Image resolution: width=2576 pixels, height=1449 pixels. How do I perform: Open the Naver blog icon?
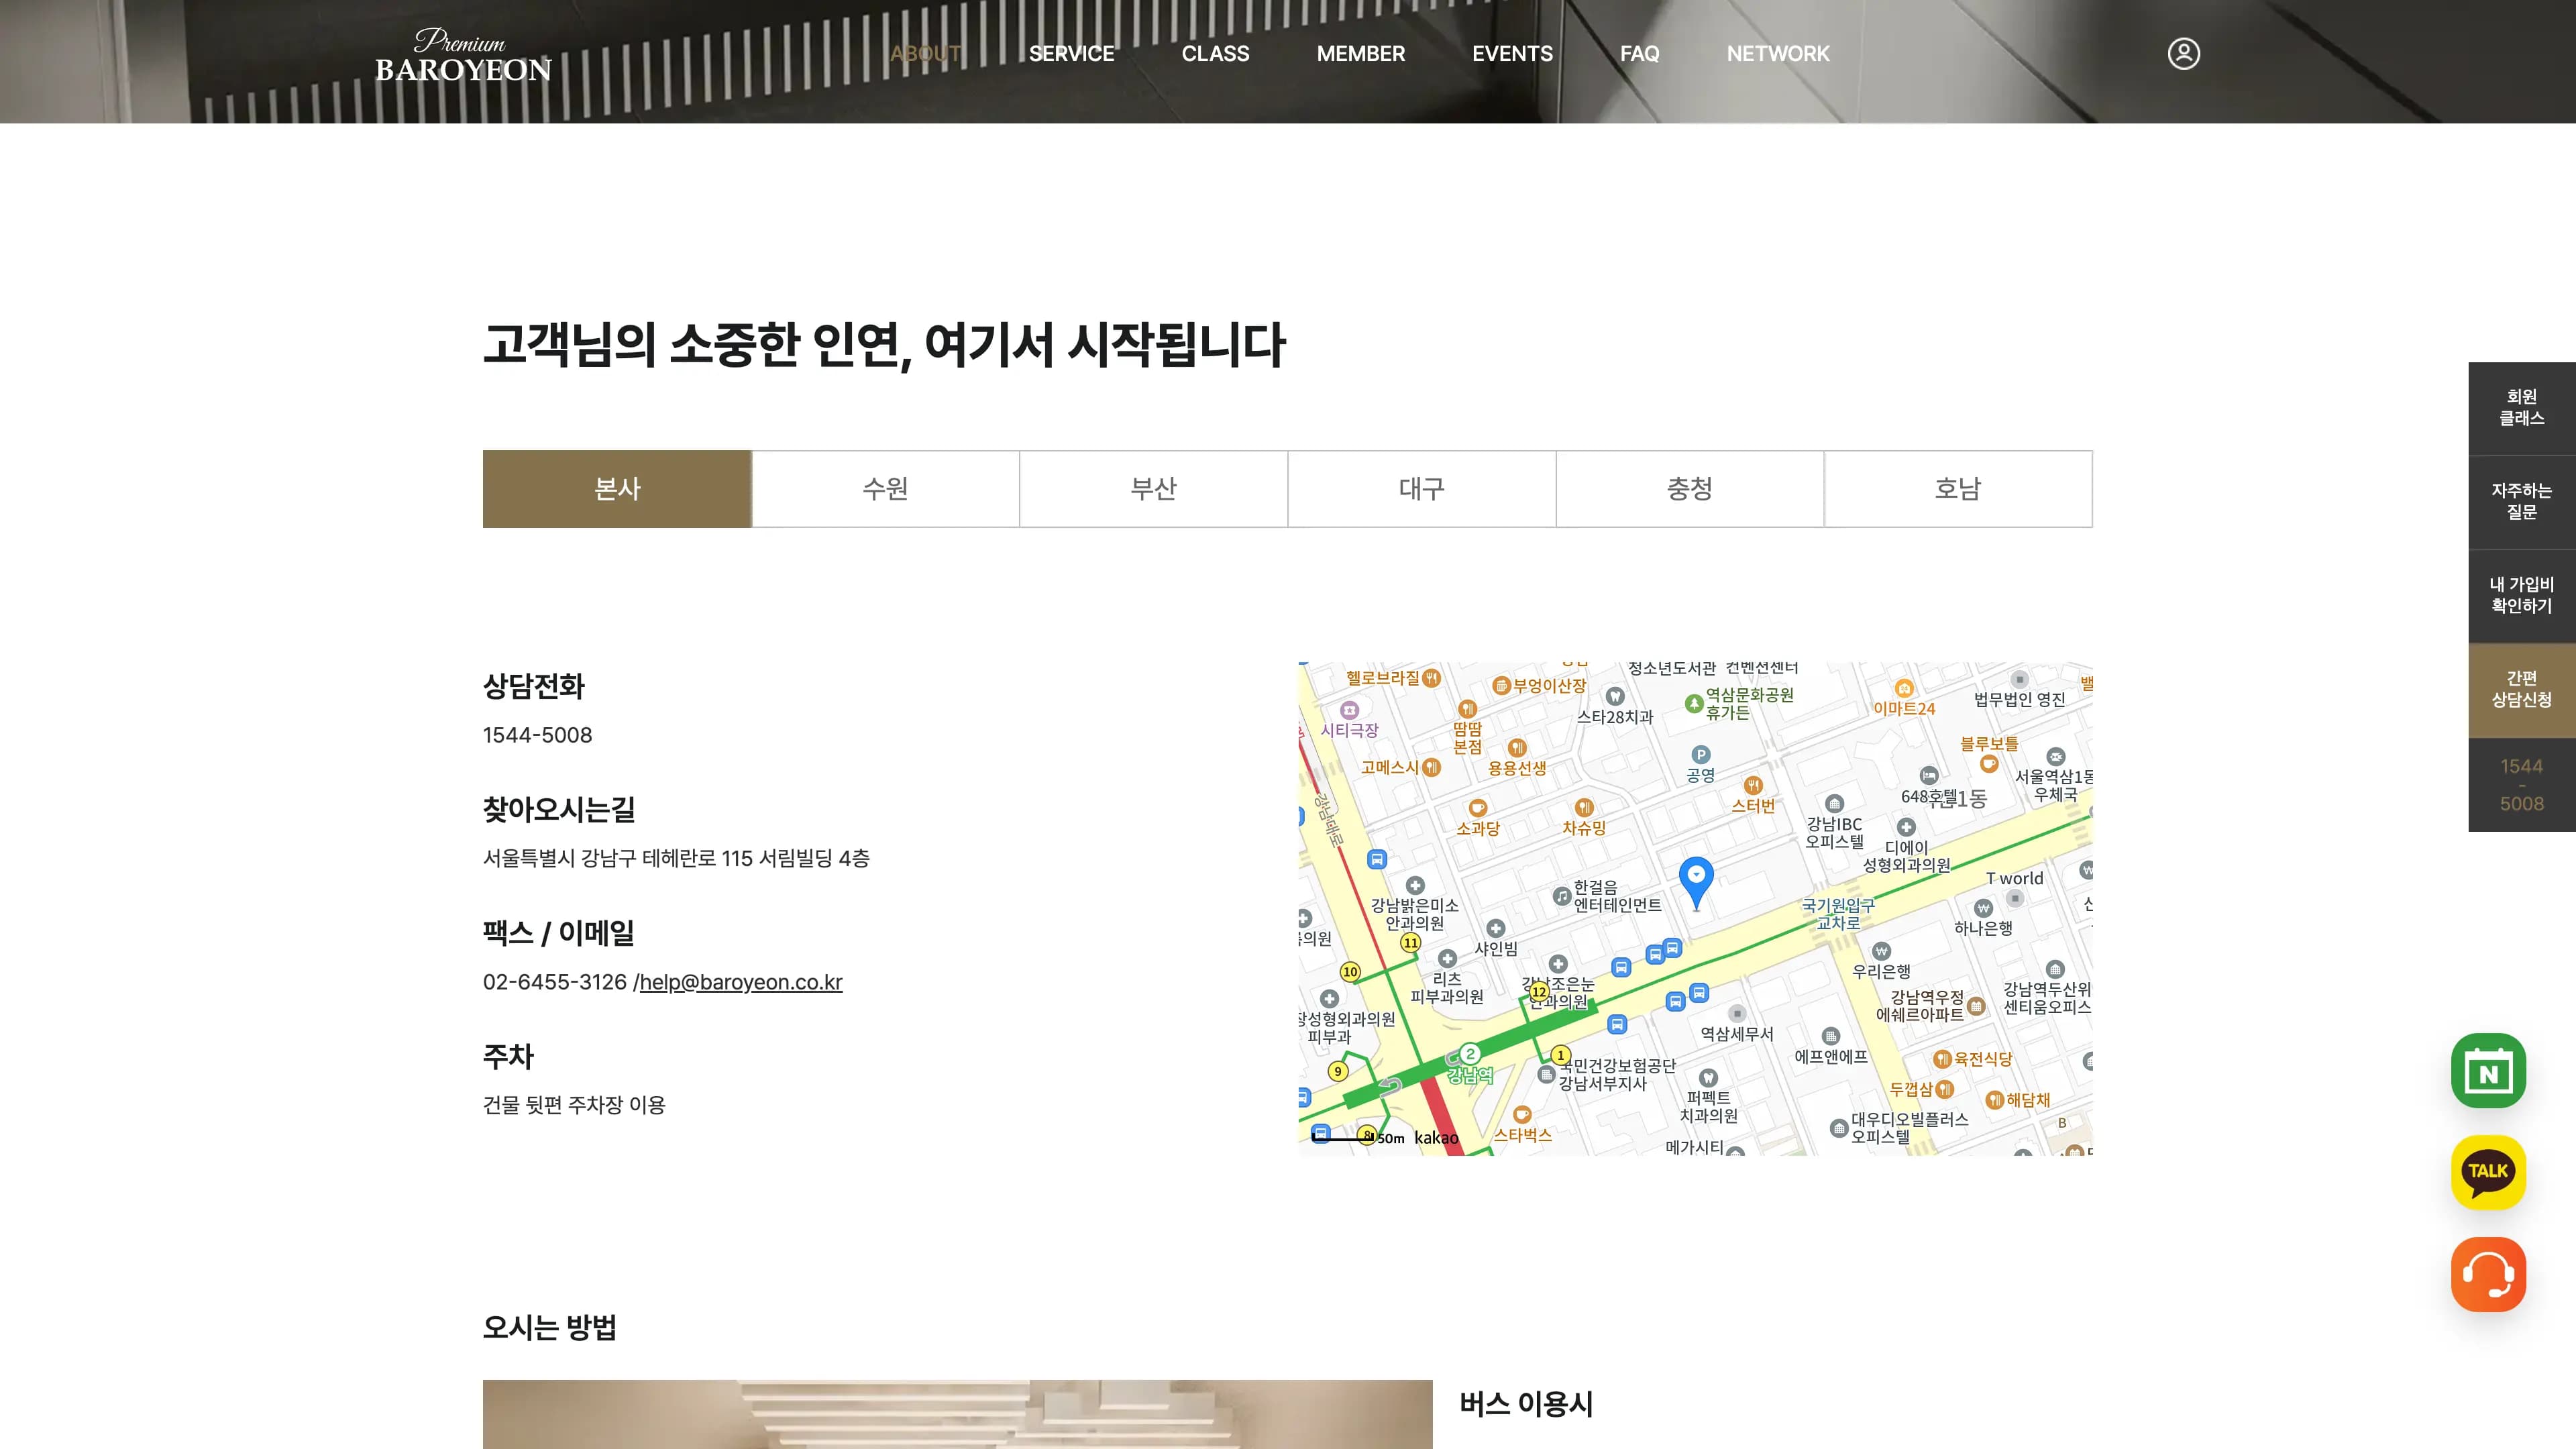pyautogui.click(x=2489, y=1070)
